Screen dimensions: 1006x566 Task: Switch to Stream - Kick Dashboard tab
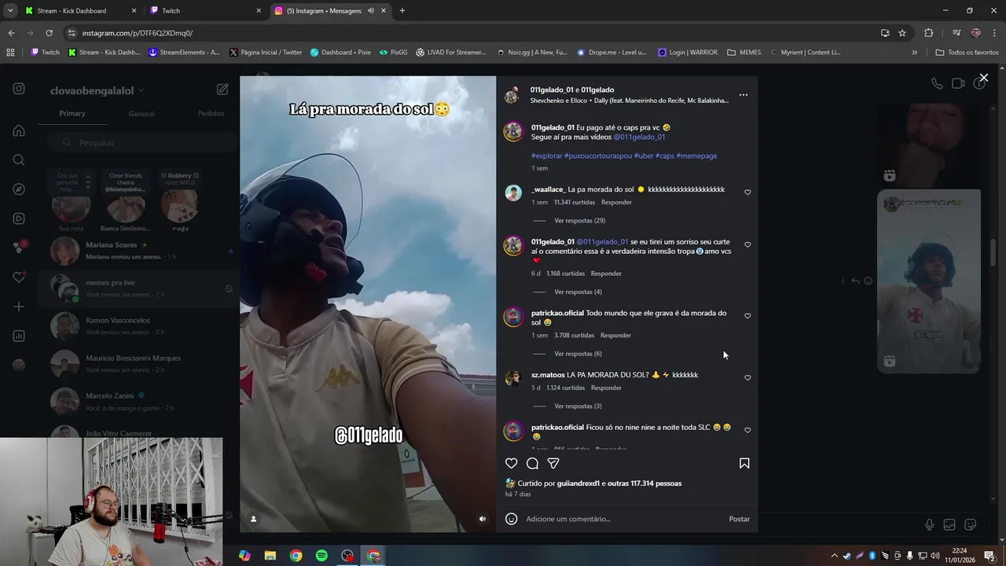coord(80,11)
